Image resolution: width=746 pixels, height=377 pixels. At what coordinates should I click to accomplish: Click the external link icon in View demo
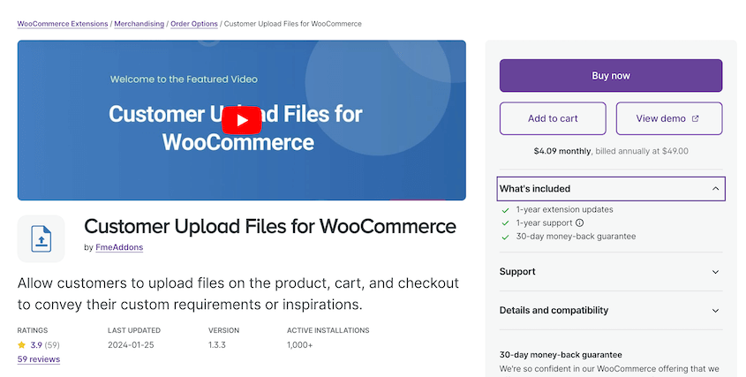point(695,118)
